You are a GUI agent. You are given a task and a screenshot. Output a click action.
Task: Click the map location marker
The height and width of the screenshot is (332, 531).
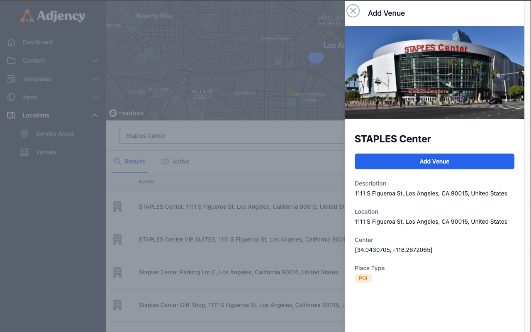pyautogui.click(x=316, y=58)
